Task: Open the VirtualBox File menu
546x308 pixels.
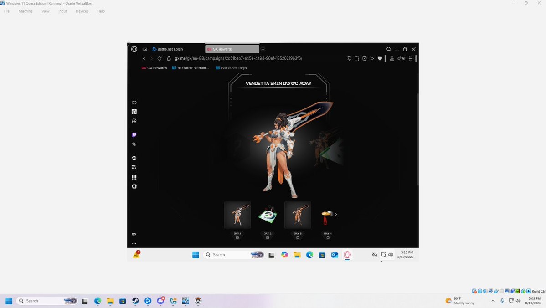Action: pyautogui.click(x=7, y=11)
